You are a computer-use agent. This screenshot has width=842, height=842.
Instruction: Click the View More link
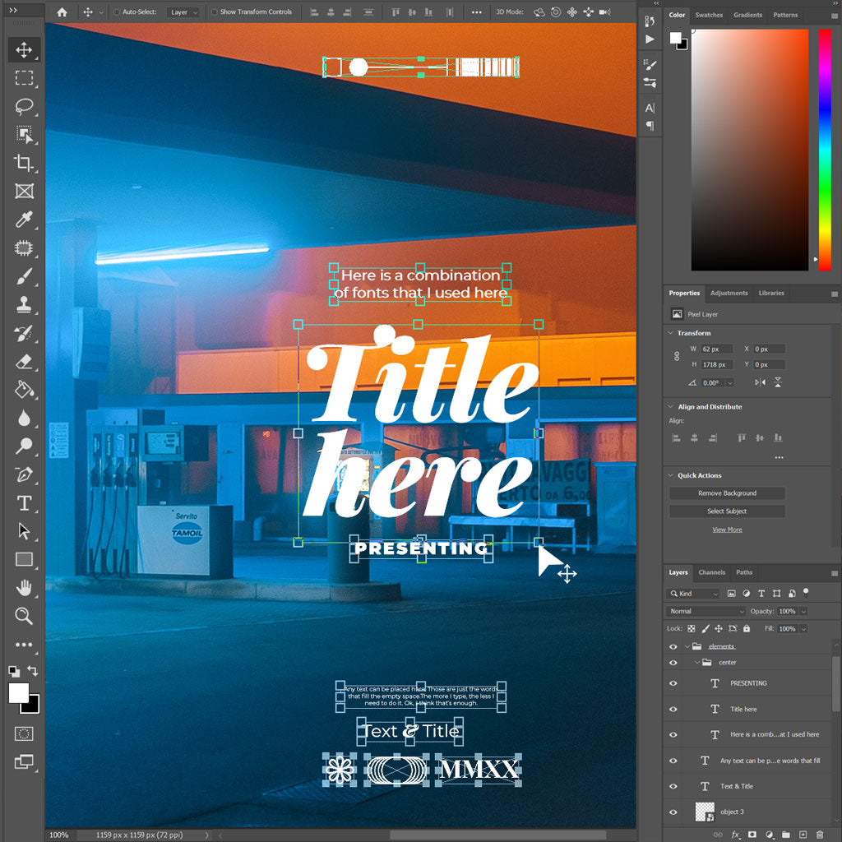pyautogui.click(x=727, y=530)
